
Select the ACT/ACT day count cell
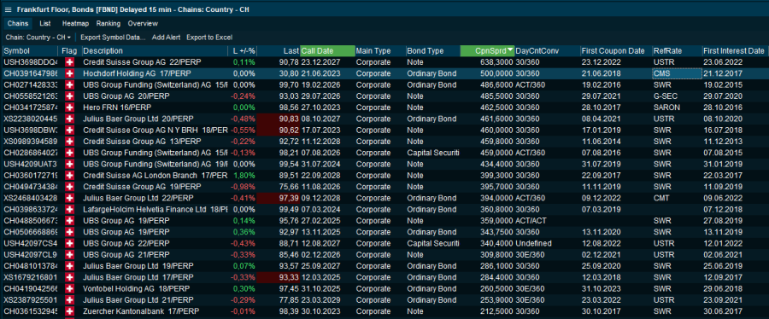click(530, 220)
